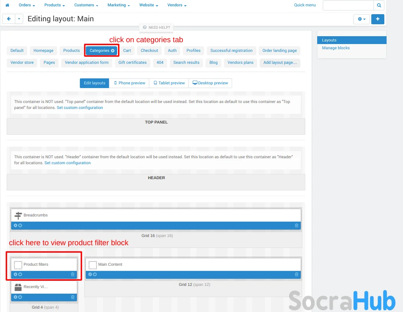Open Main Content block settings gear
403x312 pixels.
tap(90, 274)
